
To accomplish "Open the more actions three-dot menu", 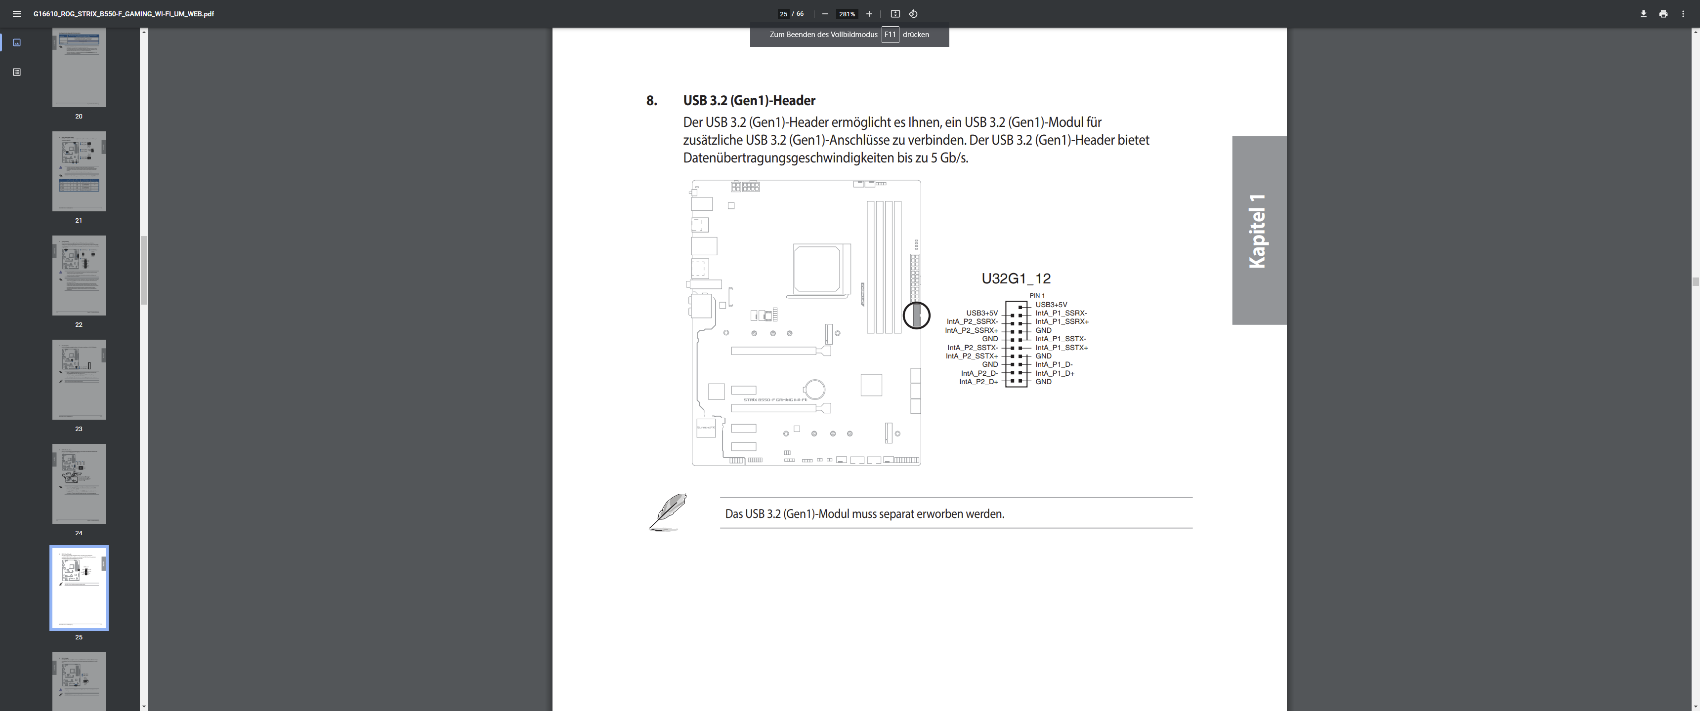I will click(1683, 14).
